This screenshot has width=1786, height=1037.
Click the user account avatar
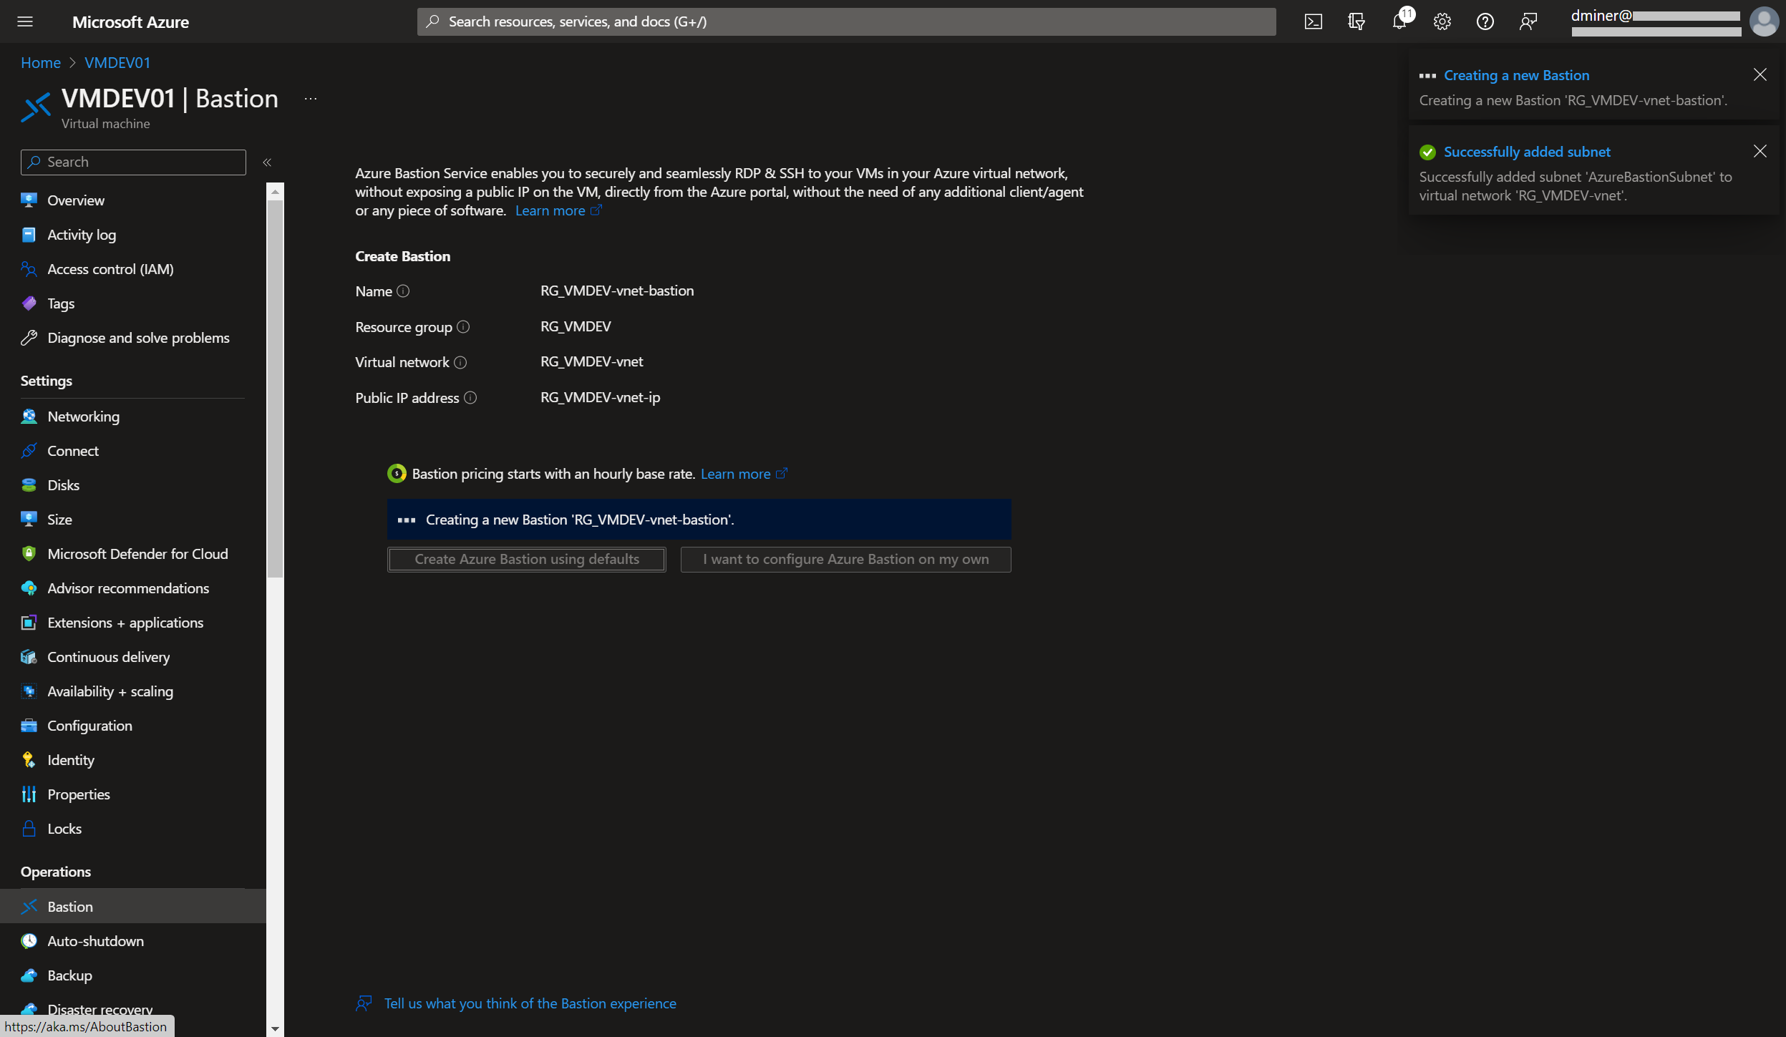point(1763,21)
